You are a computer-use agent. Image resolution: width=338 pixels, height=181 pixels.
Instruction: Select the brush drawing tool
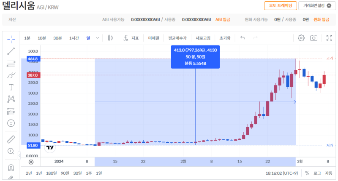[11, 75]
